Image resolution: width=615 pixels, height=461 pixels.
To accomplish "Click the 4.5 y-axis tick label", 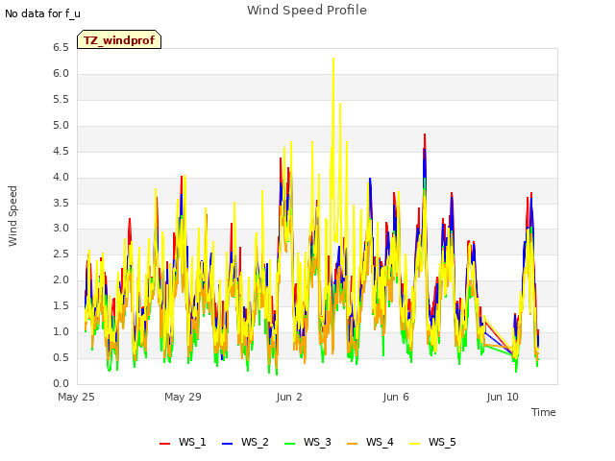I will (61, 152).
